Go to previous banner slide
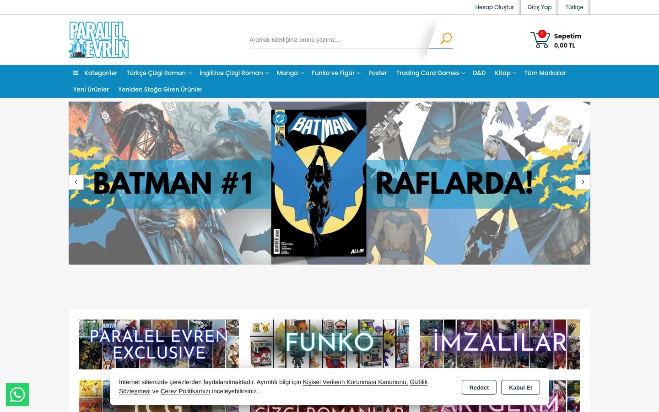The image size is (659, 412). tap(76, 182)
